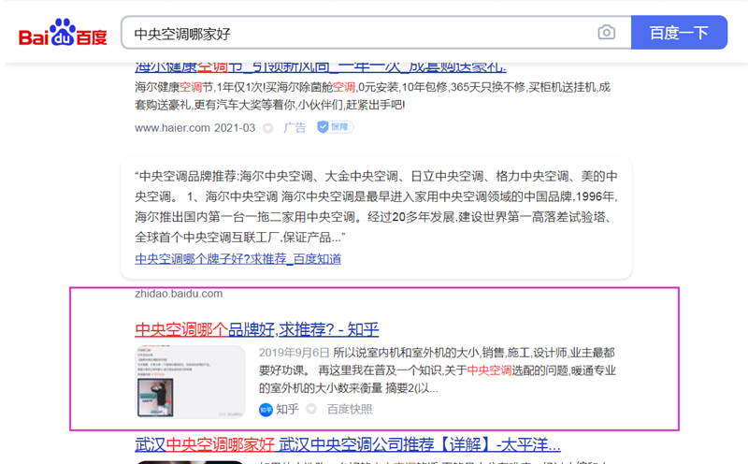Click the 百度一下 search button
The image size is (748, 464).
(679, 33)
